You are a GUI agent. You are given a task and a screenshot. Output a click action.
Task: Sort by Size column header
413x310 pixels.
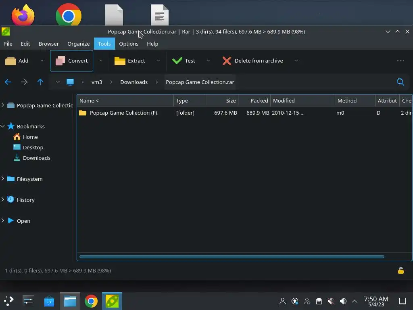(x=222, y=101)
